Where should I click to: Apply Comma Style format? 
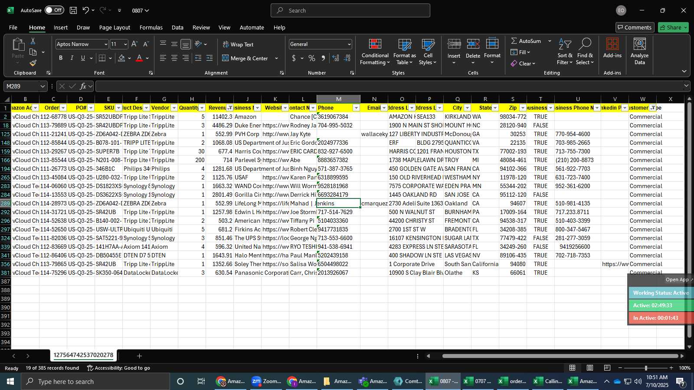323,58
